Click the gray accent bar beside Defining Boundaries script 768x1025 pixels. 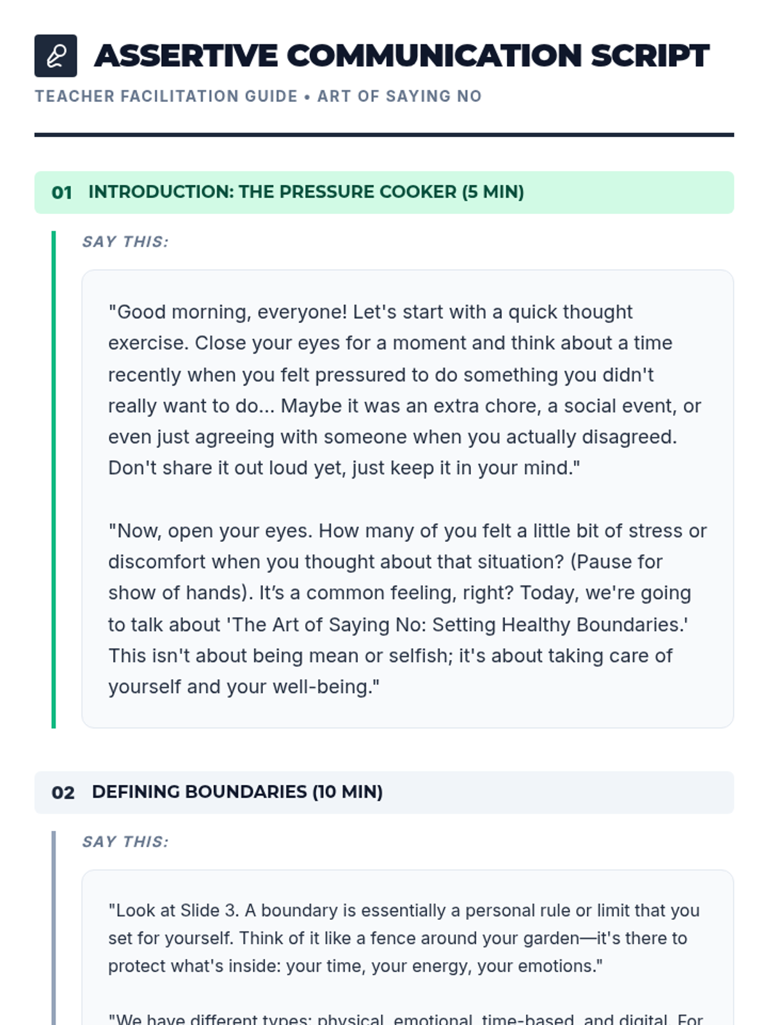coord(54,929)
